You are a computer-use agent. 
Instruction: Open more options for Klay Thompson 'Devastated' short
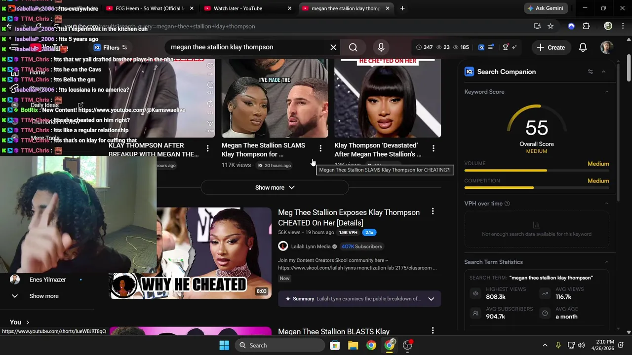[x=434, y=148]
